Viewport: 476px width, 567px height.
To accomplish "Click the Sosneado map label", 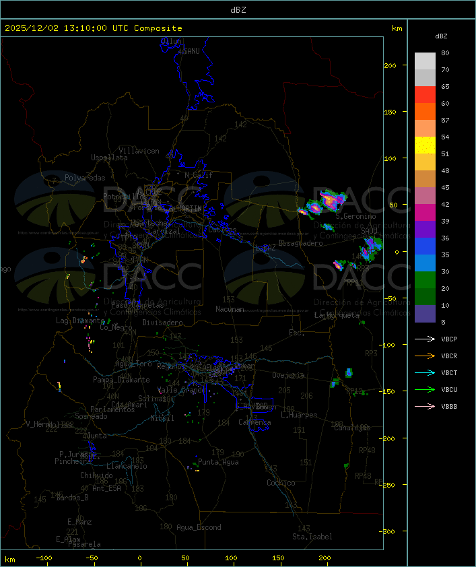I will point(91,416).
